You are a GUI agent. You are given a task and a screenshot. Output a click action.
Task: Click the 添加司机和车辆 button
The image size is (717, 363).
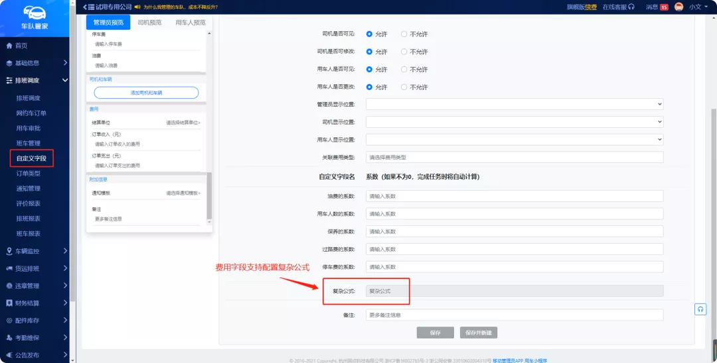click(146, 93)
